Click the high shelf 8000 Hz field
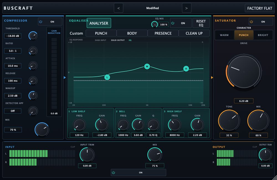The width and height of the screenshot is (277, 180). [x=175, y=135]
